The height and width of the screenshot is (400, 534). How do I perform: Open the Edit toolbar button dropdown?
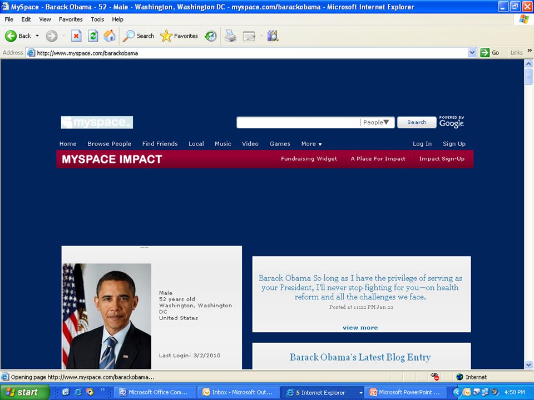pos(261,36)
